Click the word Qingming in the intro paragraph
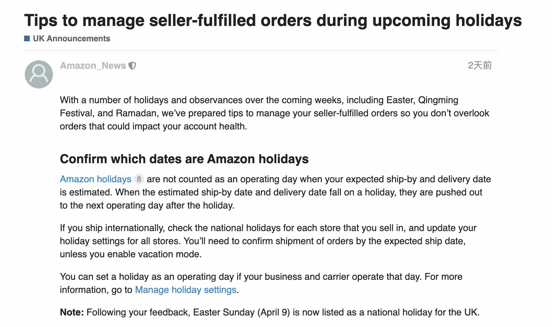 pyautogui.click(x=438, y=100)
